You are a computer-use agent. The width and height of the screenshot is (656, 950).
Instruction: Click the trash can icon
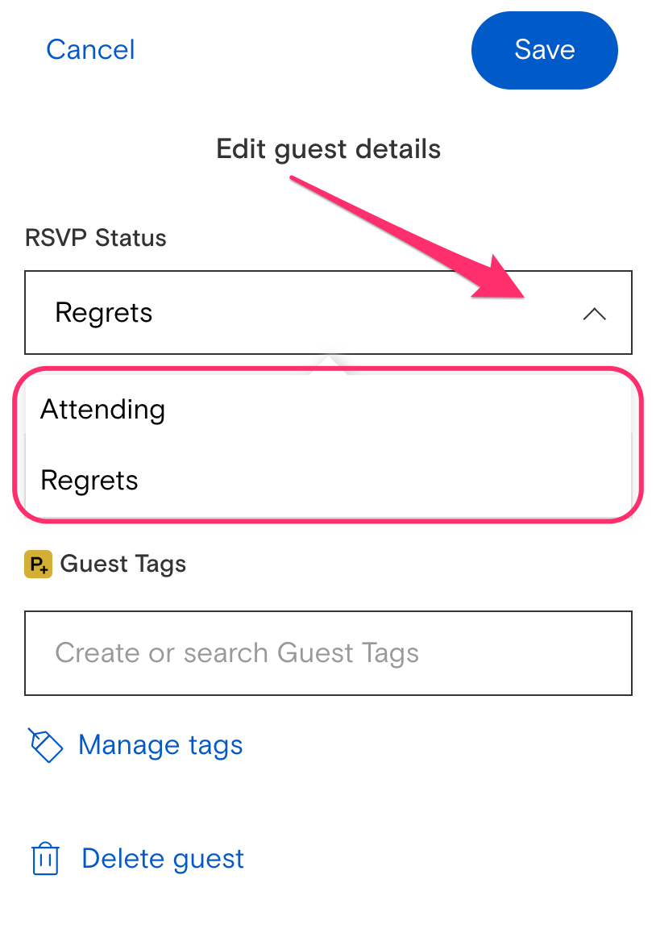pos(45,859)
